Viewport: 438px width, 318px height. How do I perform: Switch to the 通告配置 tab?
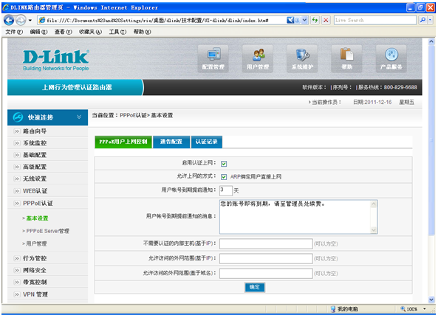tap(171, 142)
